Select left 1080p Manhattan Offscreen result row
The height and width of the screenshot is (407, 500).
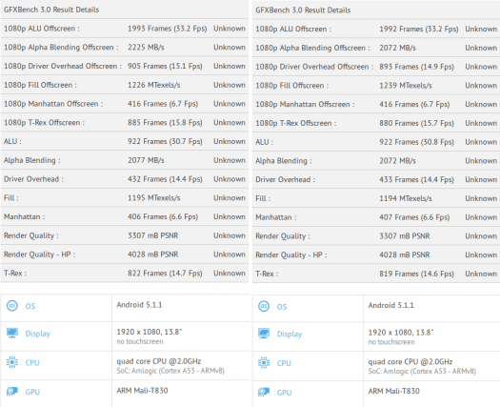click(x=125, y=104)
